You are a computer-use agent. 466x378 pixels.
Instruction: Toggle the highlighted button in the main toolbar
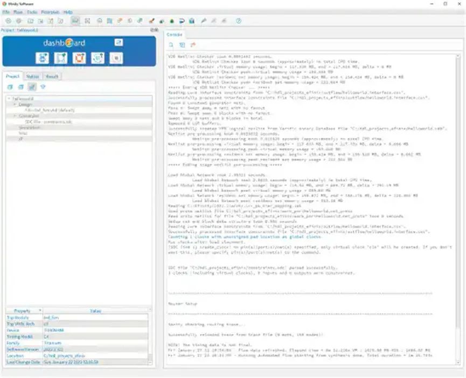pyautogui.click(x=75, y=20)
